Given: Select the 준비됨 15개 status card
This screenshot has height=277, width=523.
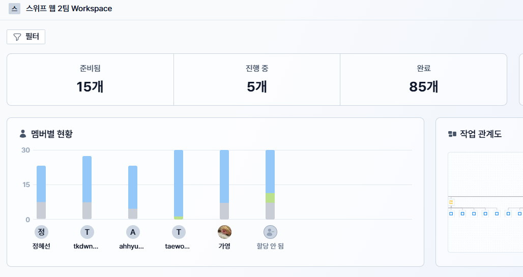Looking at the screenshot, I should click(x=90, y=79).
